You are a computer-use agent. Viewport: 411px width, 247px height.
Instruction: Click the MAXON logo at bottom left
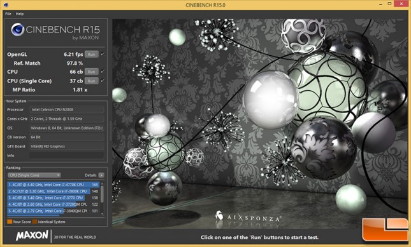pyautogui.click(x=32, y=236)
